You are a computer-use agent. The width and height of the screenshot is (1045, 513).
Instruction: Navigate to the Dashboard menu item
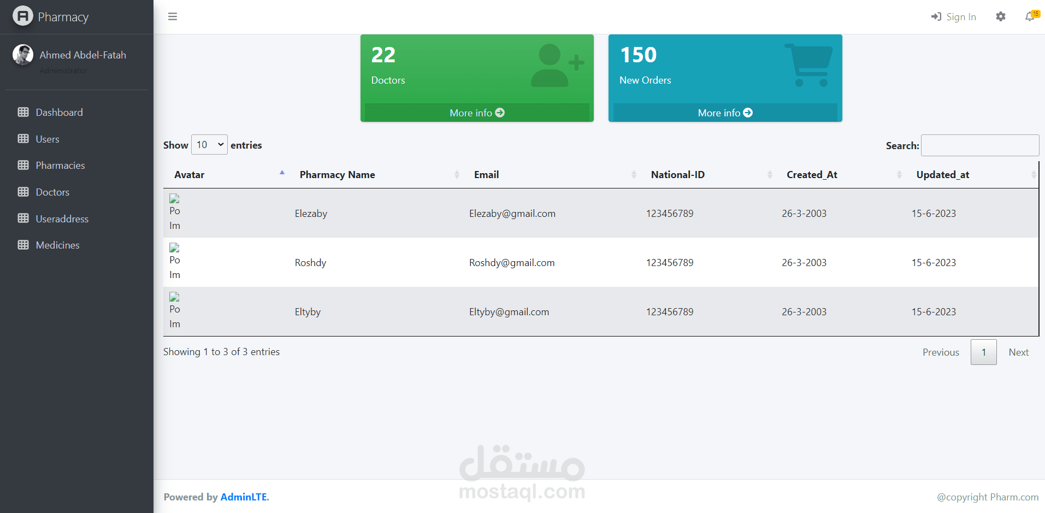(58, 112)
